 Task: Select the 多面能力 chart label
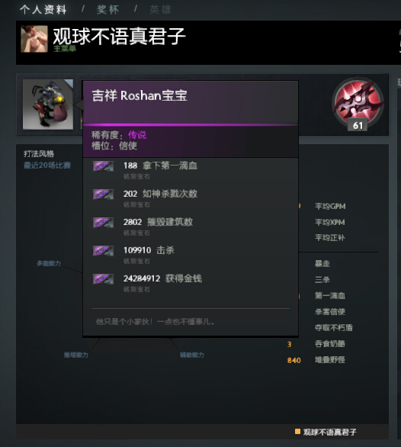click(49, 263)
